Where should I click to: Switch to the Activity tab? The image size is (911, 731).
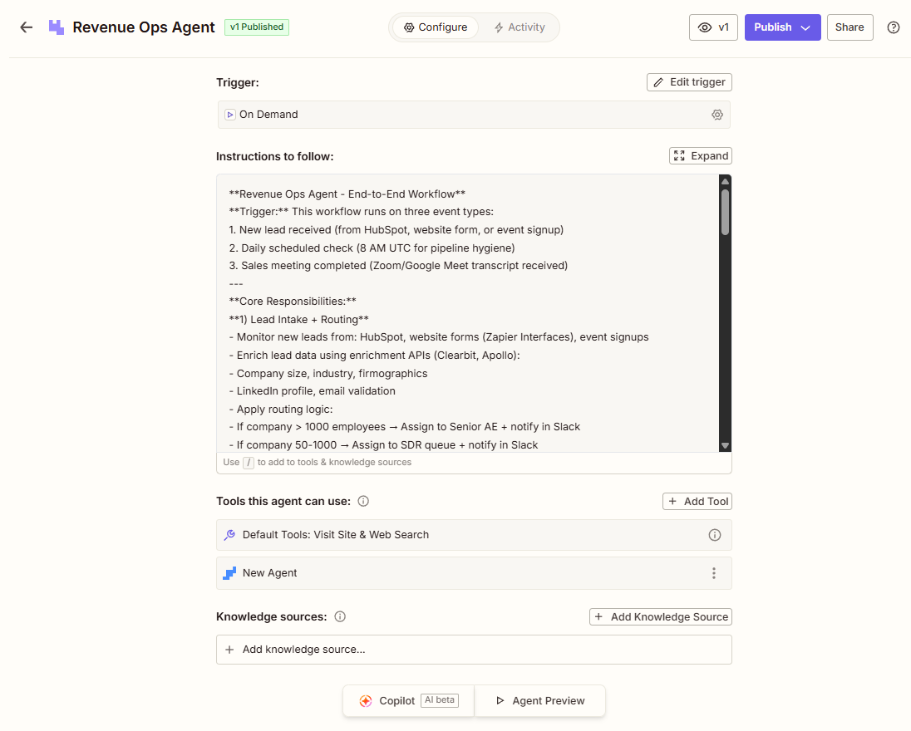[520, 27]
